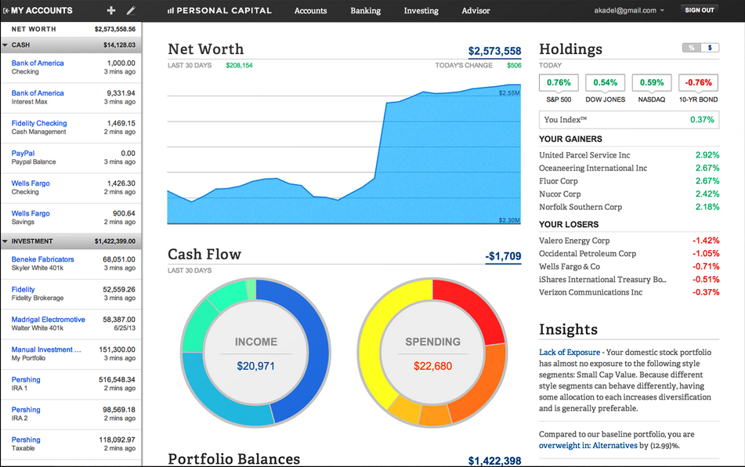Screen dimensions: 745x467
Task: Click the pencil edit accounts icon
Action: [131, 11]
